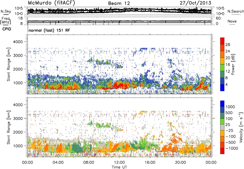
Task: Click the dark blue top of the velocity colorbar
Action: click(222, 103)
